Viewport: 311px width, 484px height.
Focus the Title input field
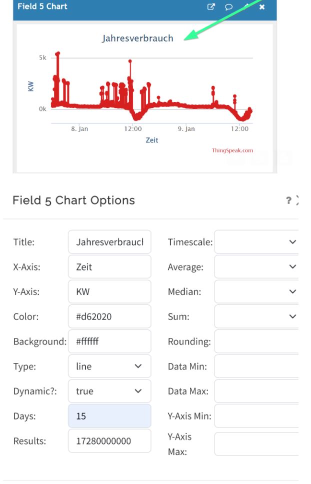coord(109,242)
